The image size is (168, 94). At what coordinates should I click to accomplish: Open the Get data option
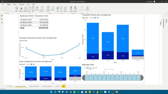(x=16, y=9)
